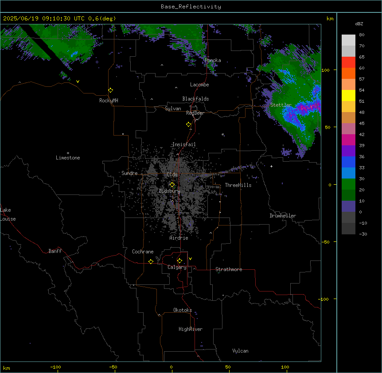Viewport: 382px width, 373px height.
Task: Select the Drumheller label
Action: [283, 216]
